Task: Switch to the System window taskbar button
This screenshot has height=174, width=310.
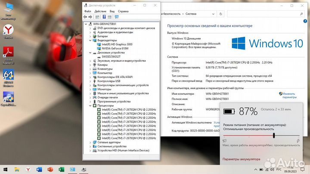Action: click(73, 169)
